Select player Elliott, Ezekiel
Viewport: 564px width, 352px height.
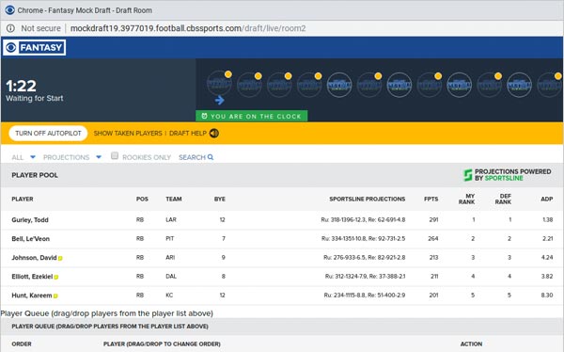(x=32, y=277)
